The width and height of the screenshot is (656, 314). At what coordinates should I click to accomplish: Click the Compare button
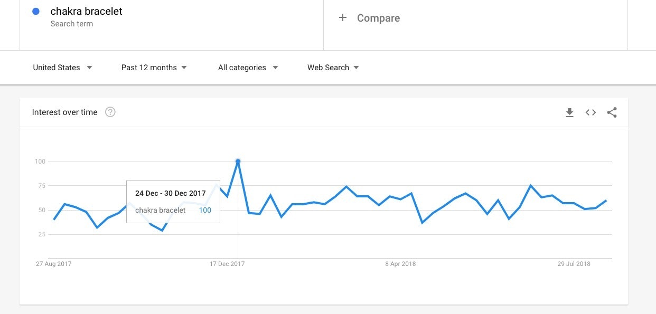tap(378, 18)
